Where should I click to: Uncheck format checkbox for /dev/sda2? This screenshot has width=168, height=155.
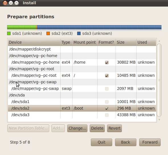[x=106, y=108]
